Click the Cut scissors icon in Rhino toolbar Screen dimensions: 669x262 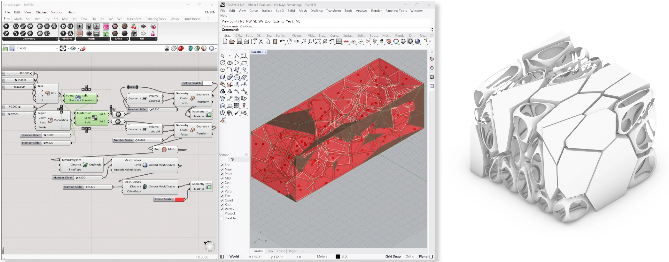(261, 41)
